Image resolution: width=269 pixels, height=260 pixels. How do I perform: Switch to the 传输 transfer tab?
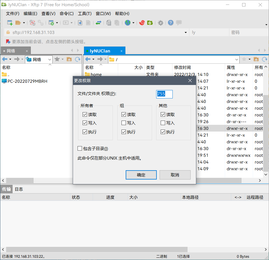click(6, 189)
